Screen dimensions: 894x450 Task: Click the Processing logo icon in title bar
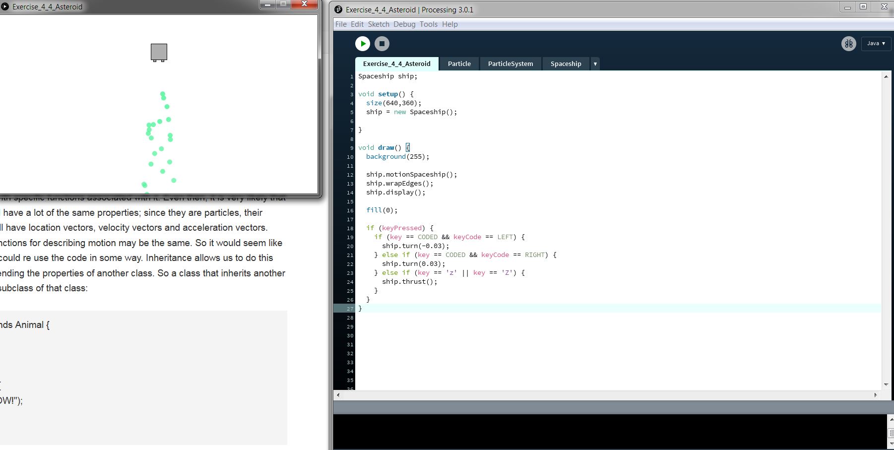(338, 9)
